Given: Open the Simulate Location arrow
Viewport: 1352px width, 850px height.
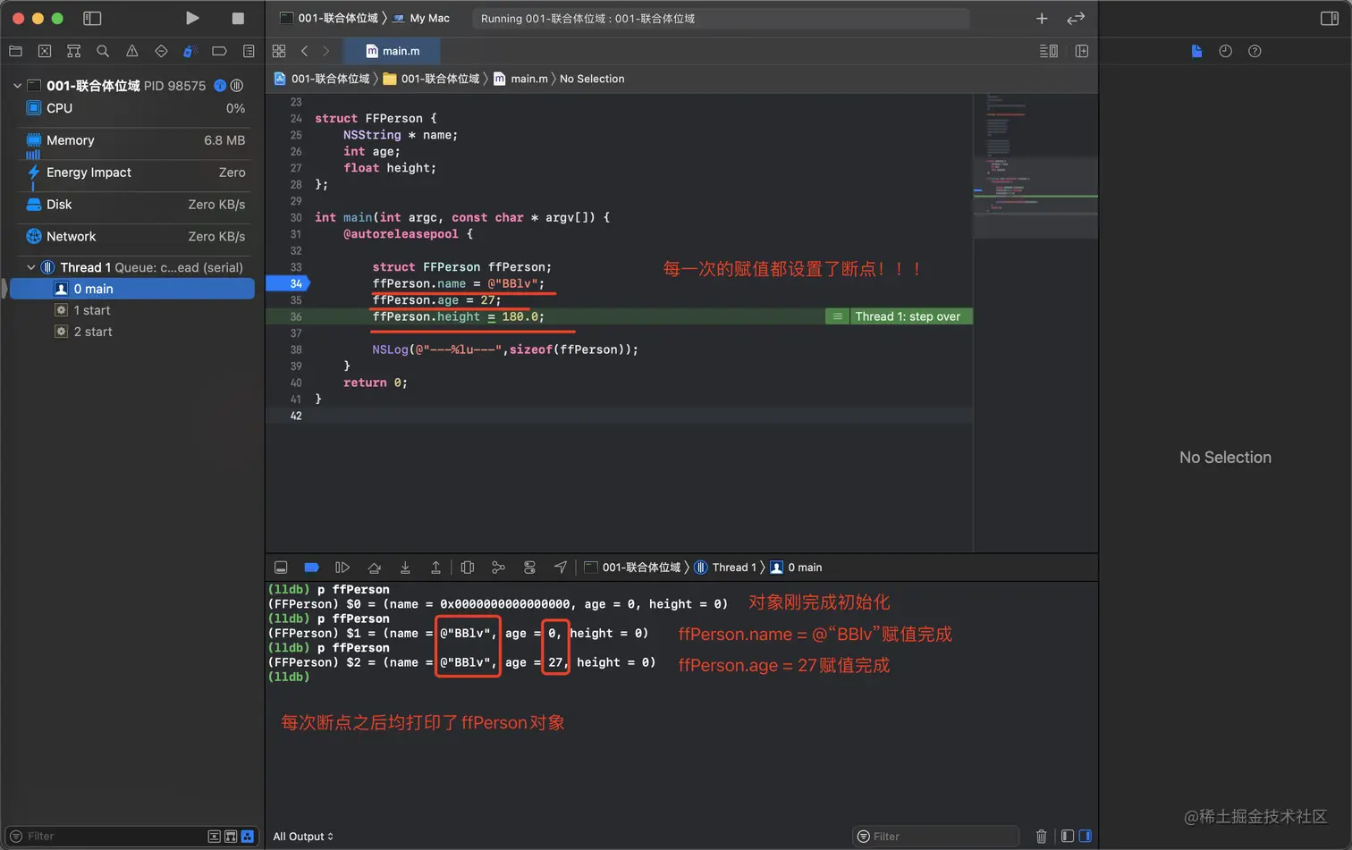Looking at the screenshot, I should (x=561, y=568).
